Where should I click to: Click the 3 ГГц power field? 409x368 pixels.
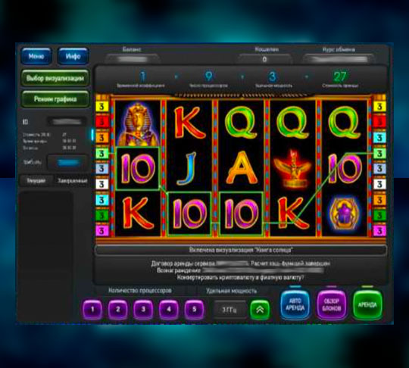pyautogui.click(x=229, y=310)
